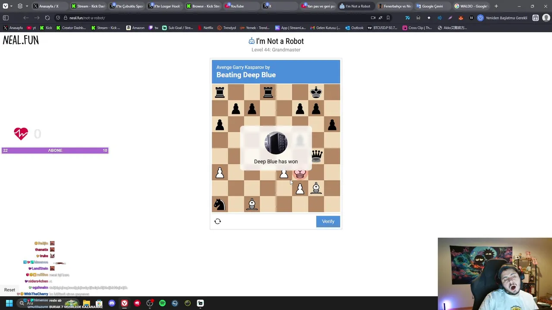Toggle the browser side panel icon
This screenshot has height=310, width=552.
[6, 18]
